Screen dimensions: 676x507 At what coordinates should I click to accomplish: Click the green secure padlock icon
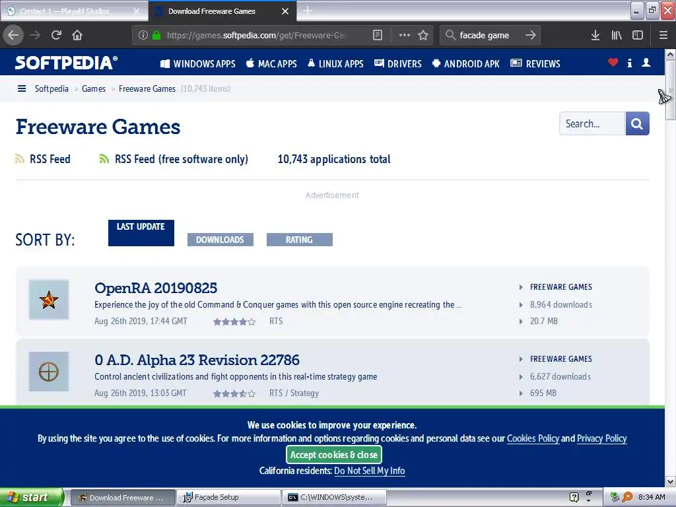pyautogui.click(x=156, y=35)
